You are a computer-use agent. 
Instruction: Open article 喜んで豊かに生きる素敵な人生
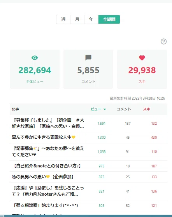point(44,137)
